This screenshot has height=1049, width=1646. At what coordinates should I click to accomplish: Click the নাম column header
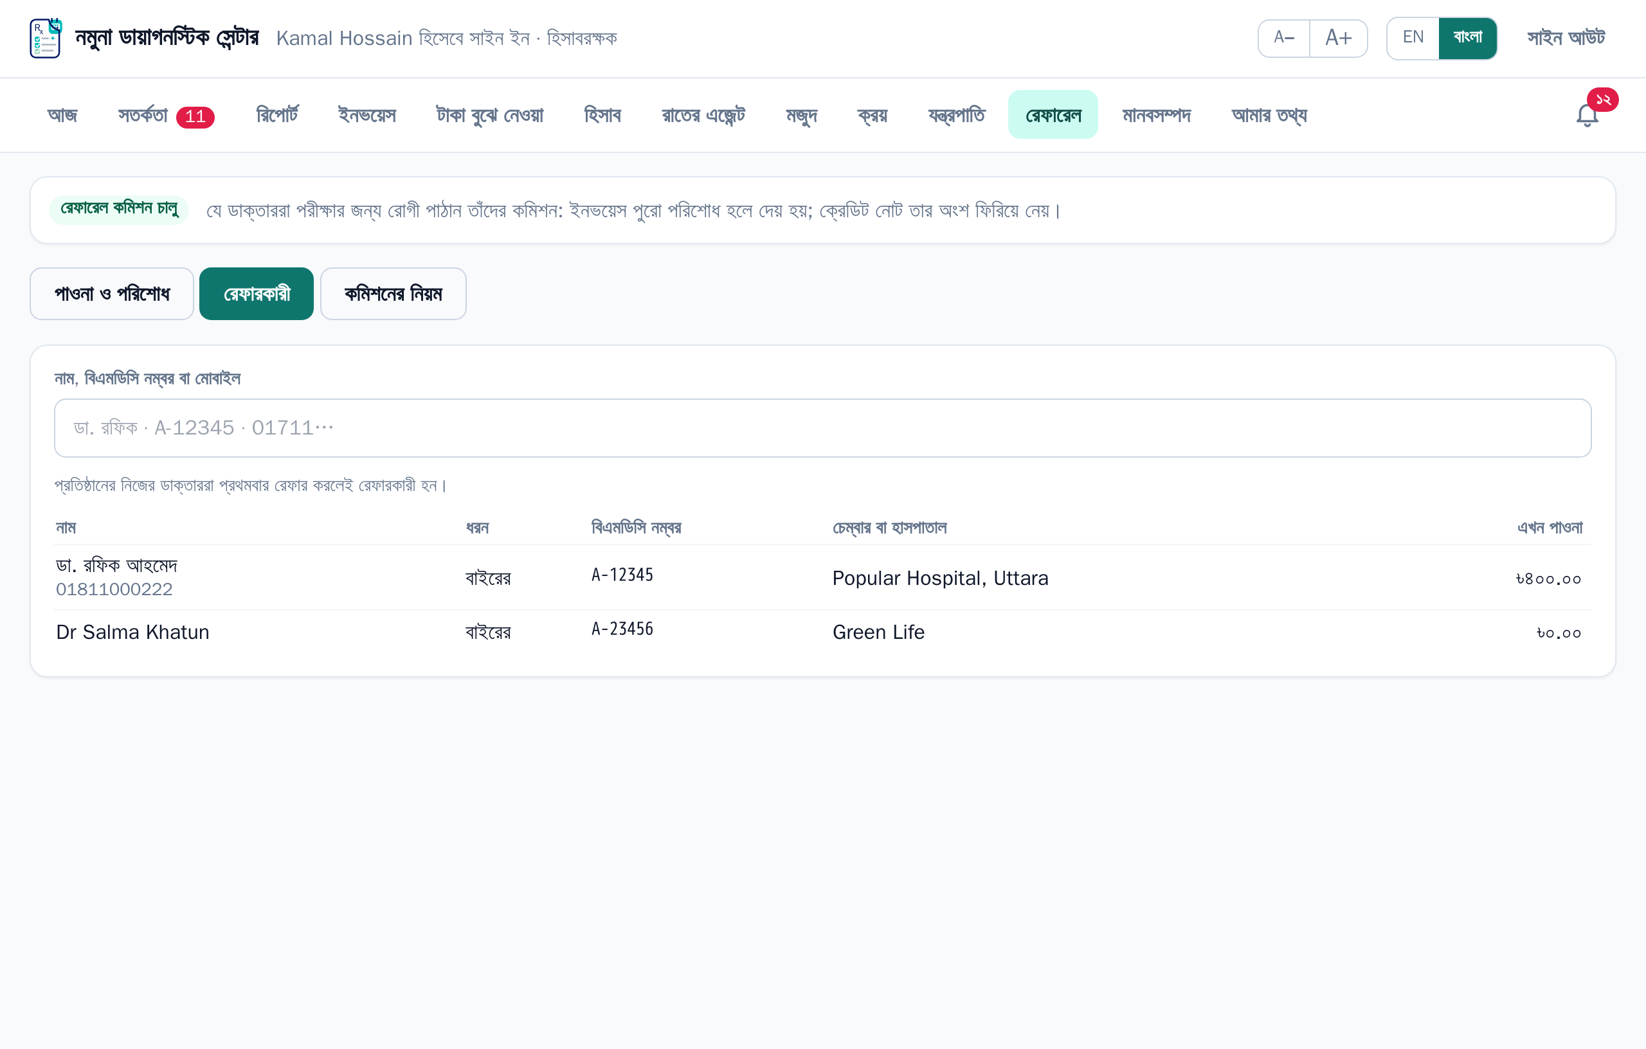pyautogui.click(x=66, y=528)
